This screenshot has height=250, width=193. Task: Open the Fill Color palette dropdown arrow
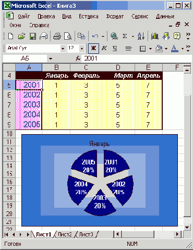[x=166, y=49]
